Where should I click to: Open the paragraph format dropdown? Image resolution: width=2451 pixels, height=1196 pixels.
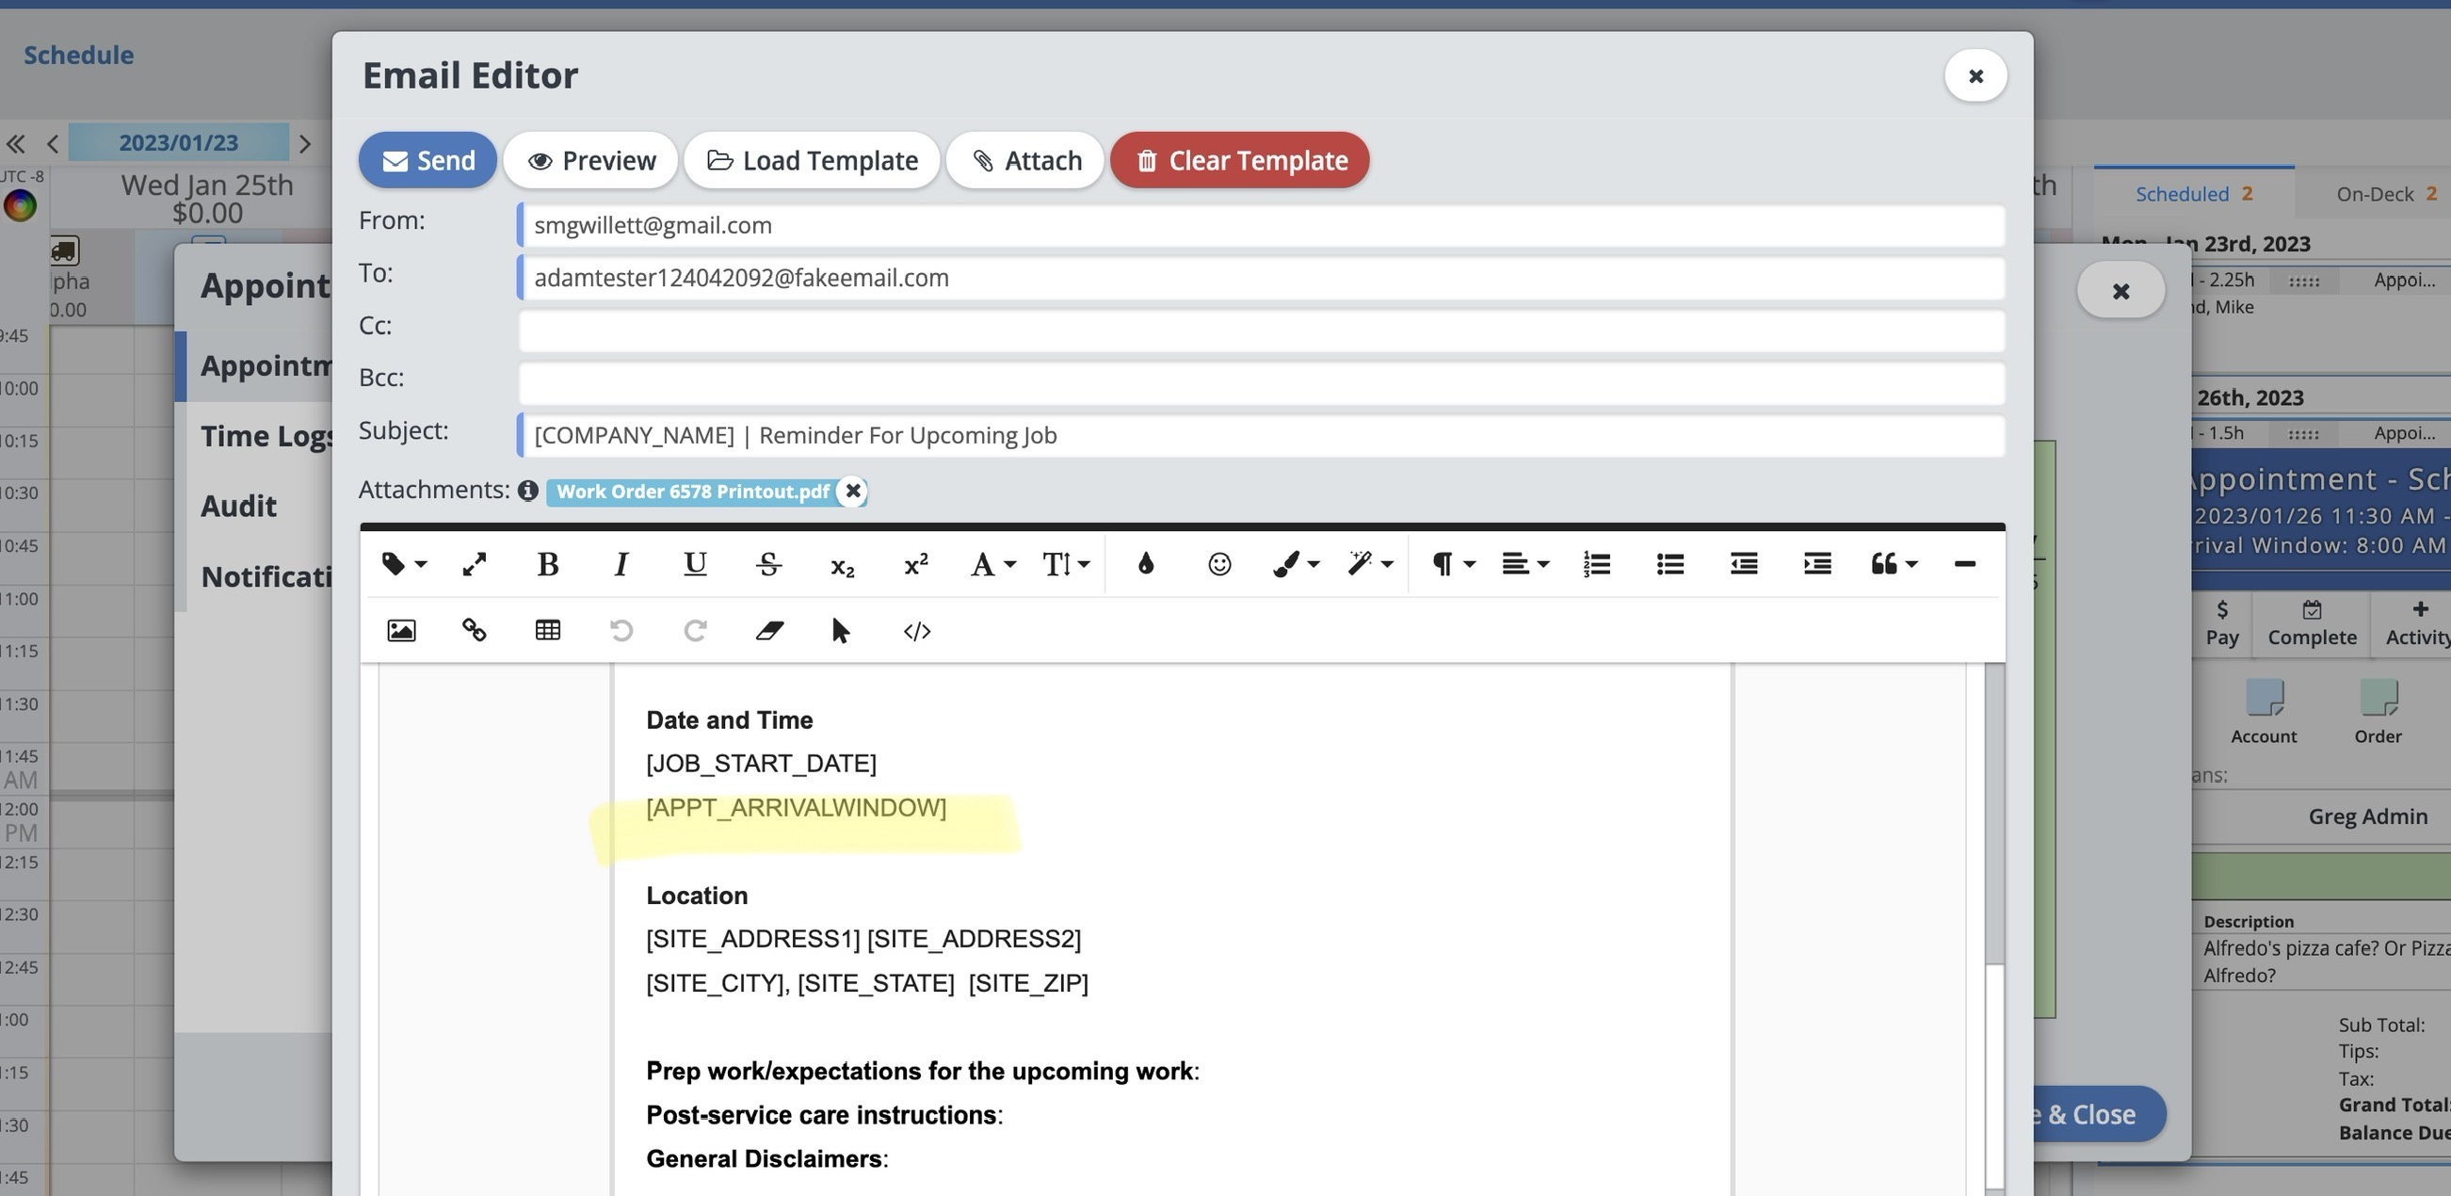pyautogui.click(x=1452, y=565)
